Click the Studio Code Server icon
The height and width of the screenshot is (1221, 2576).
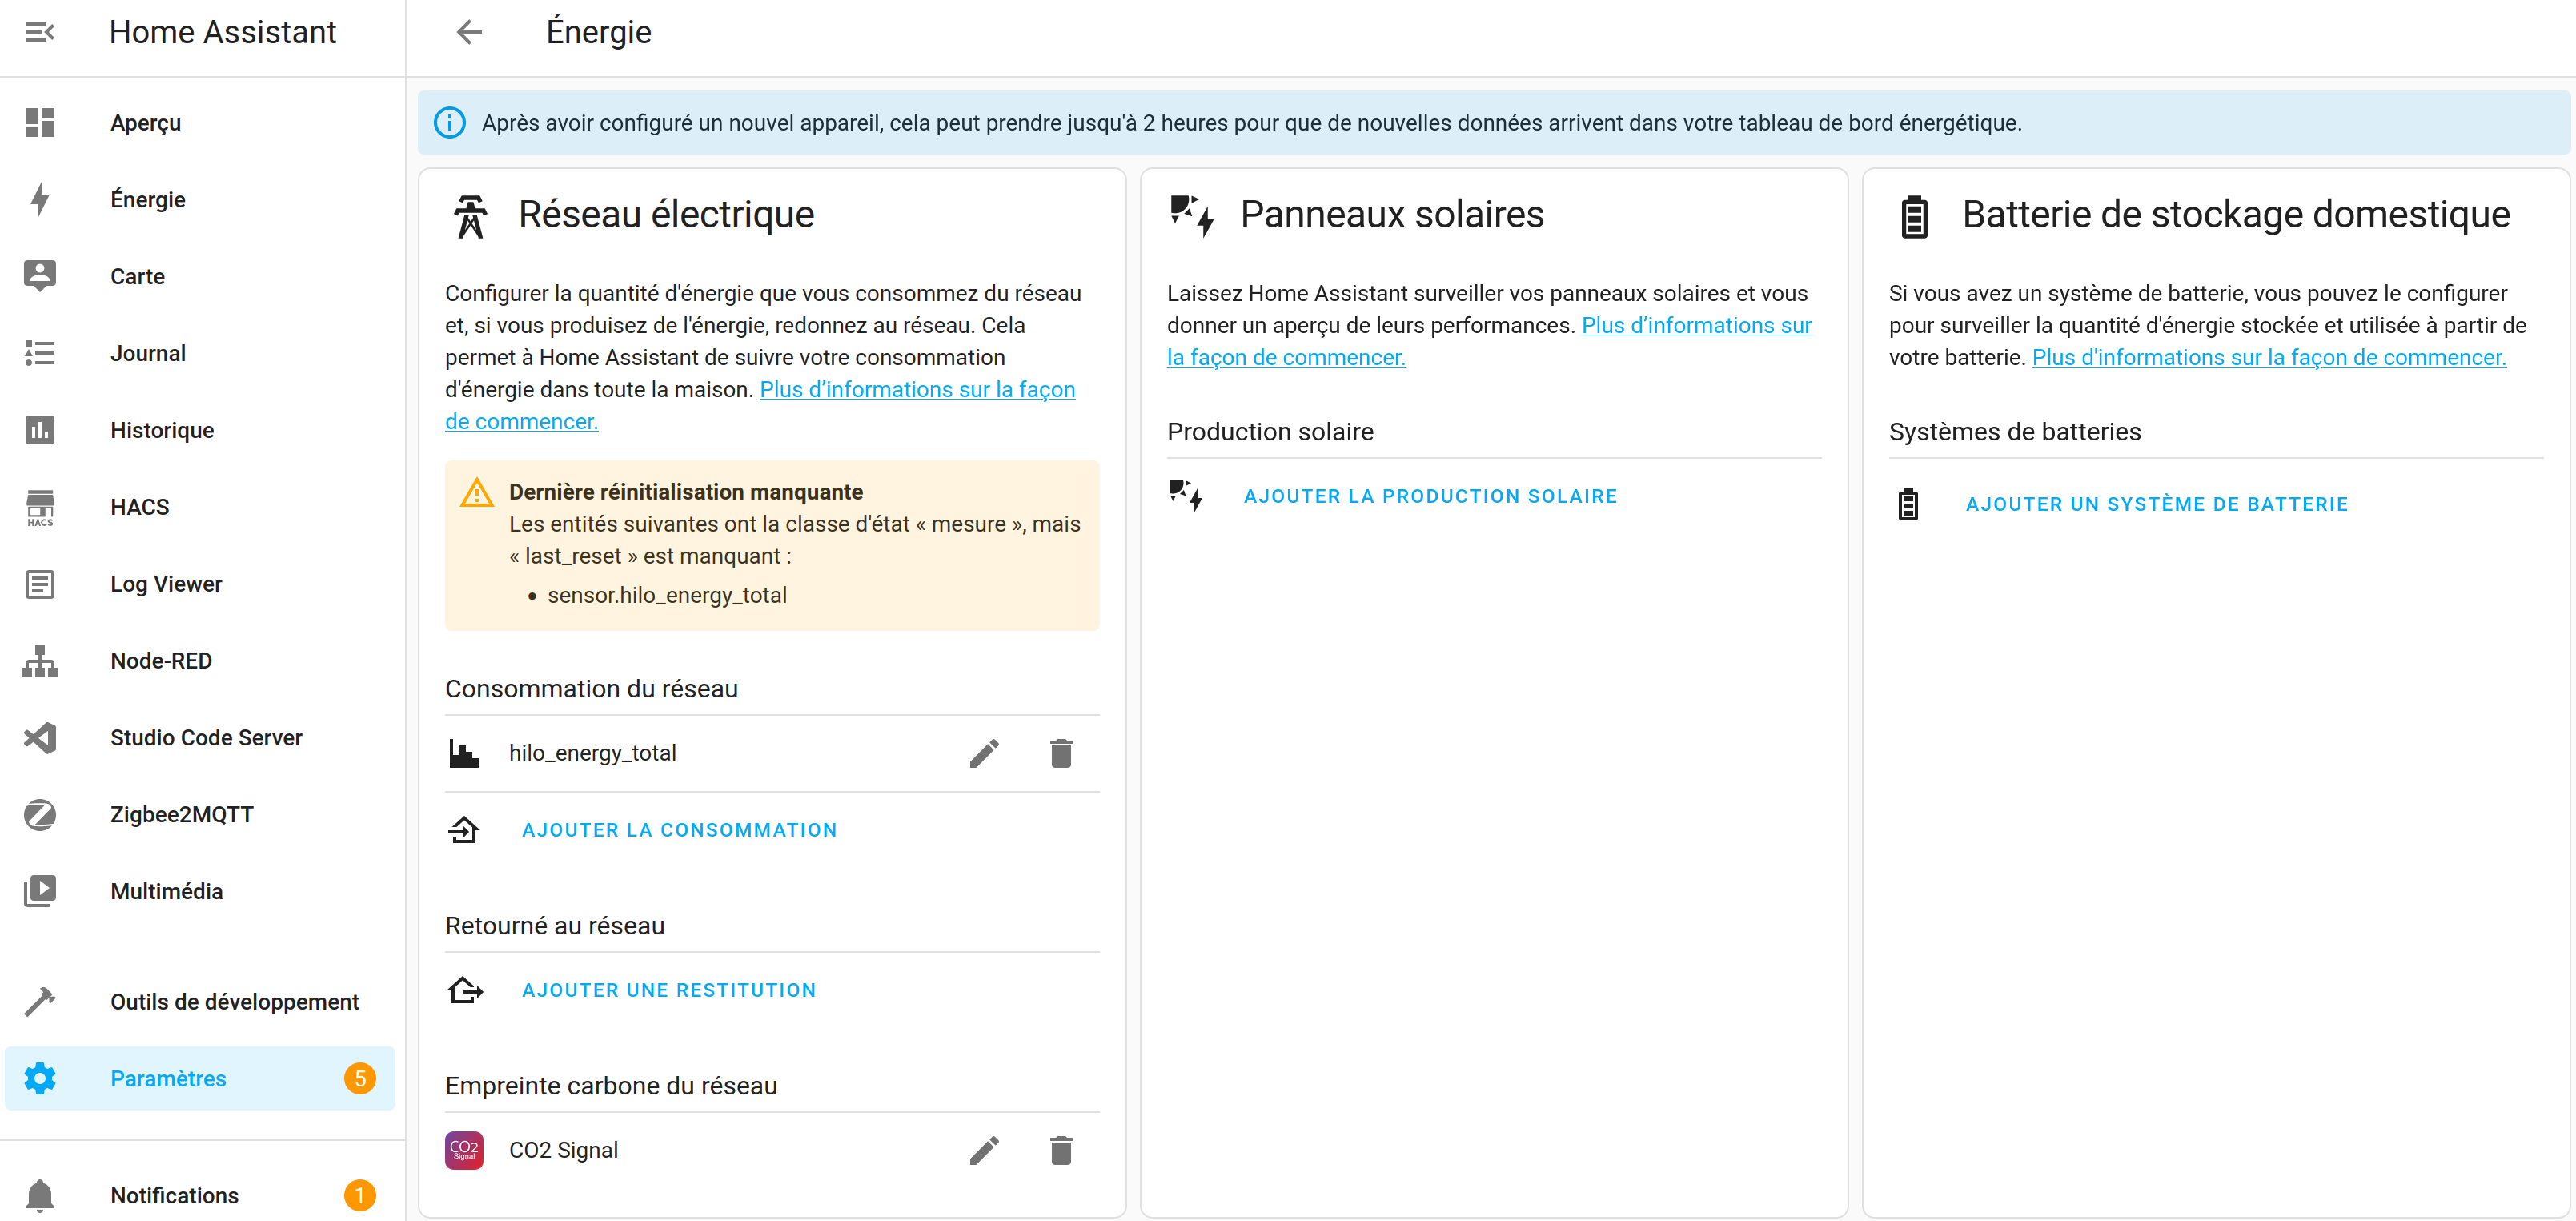pyautogui.click(x=40, y=738)
